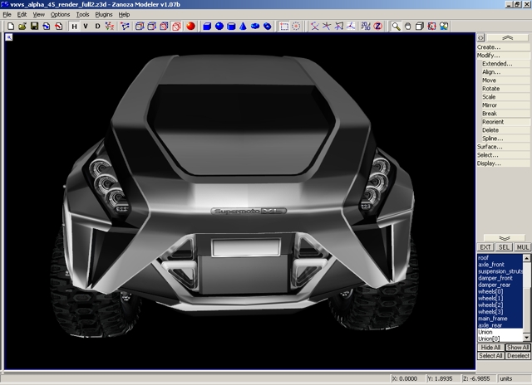Click the New file icon

click(x=10, y=27)
